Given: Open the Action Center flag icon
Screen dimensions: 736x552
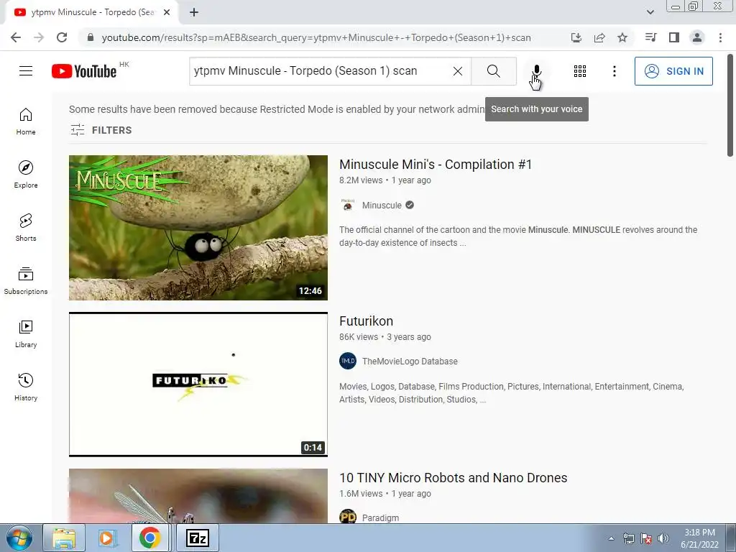Looking at the screenshot, I should click(x=646, y=538).
